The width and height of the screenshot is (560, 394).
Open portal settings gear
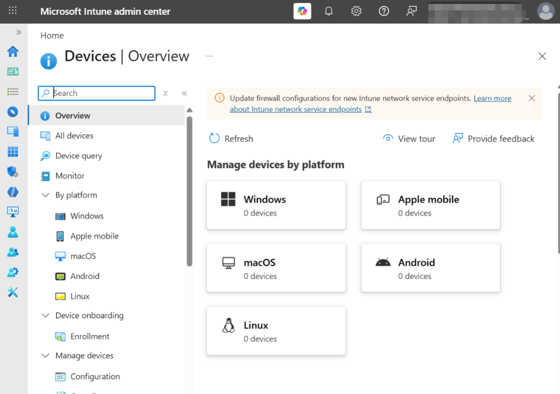point(356,11)
